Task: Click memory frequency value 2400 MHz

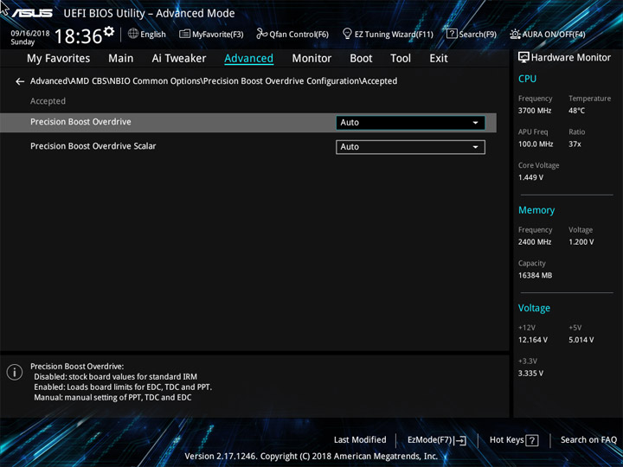Action: [x=535, y=242]
